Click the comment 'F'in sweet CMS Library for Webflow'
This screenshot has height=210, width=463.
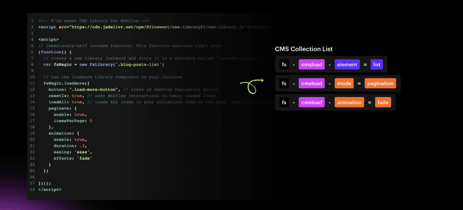click(93, 21)
